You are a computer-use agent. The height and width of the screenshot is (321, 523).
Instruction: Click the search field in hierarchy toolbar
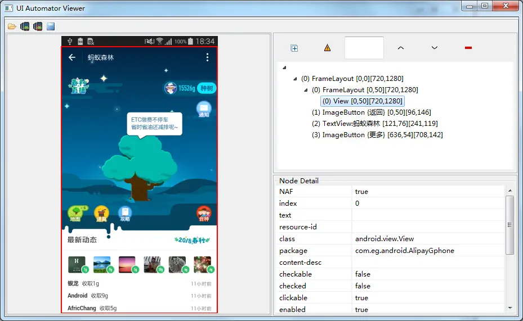(364, 48)
